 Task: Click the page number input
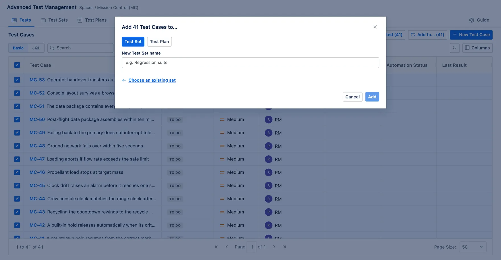tap(252, 247)
